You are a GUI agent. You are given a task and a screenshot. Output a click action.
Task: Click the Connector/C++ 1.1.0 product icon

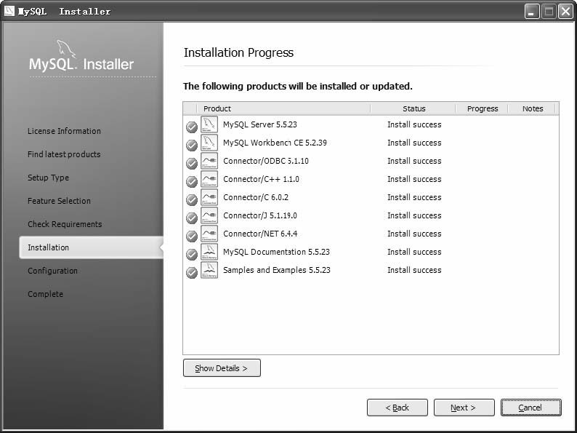point(209,179)
